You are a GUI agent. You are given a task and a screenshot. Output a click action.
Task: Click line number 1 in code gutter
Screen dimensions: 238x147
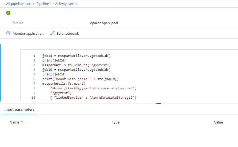34,56
